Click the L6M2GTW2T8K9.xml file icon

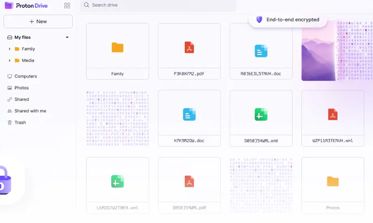[117, 181]
